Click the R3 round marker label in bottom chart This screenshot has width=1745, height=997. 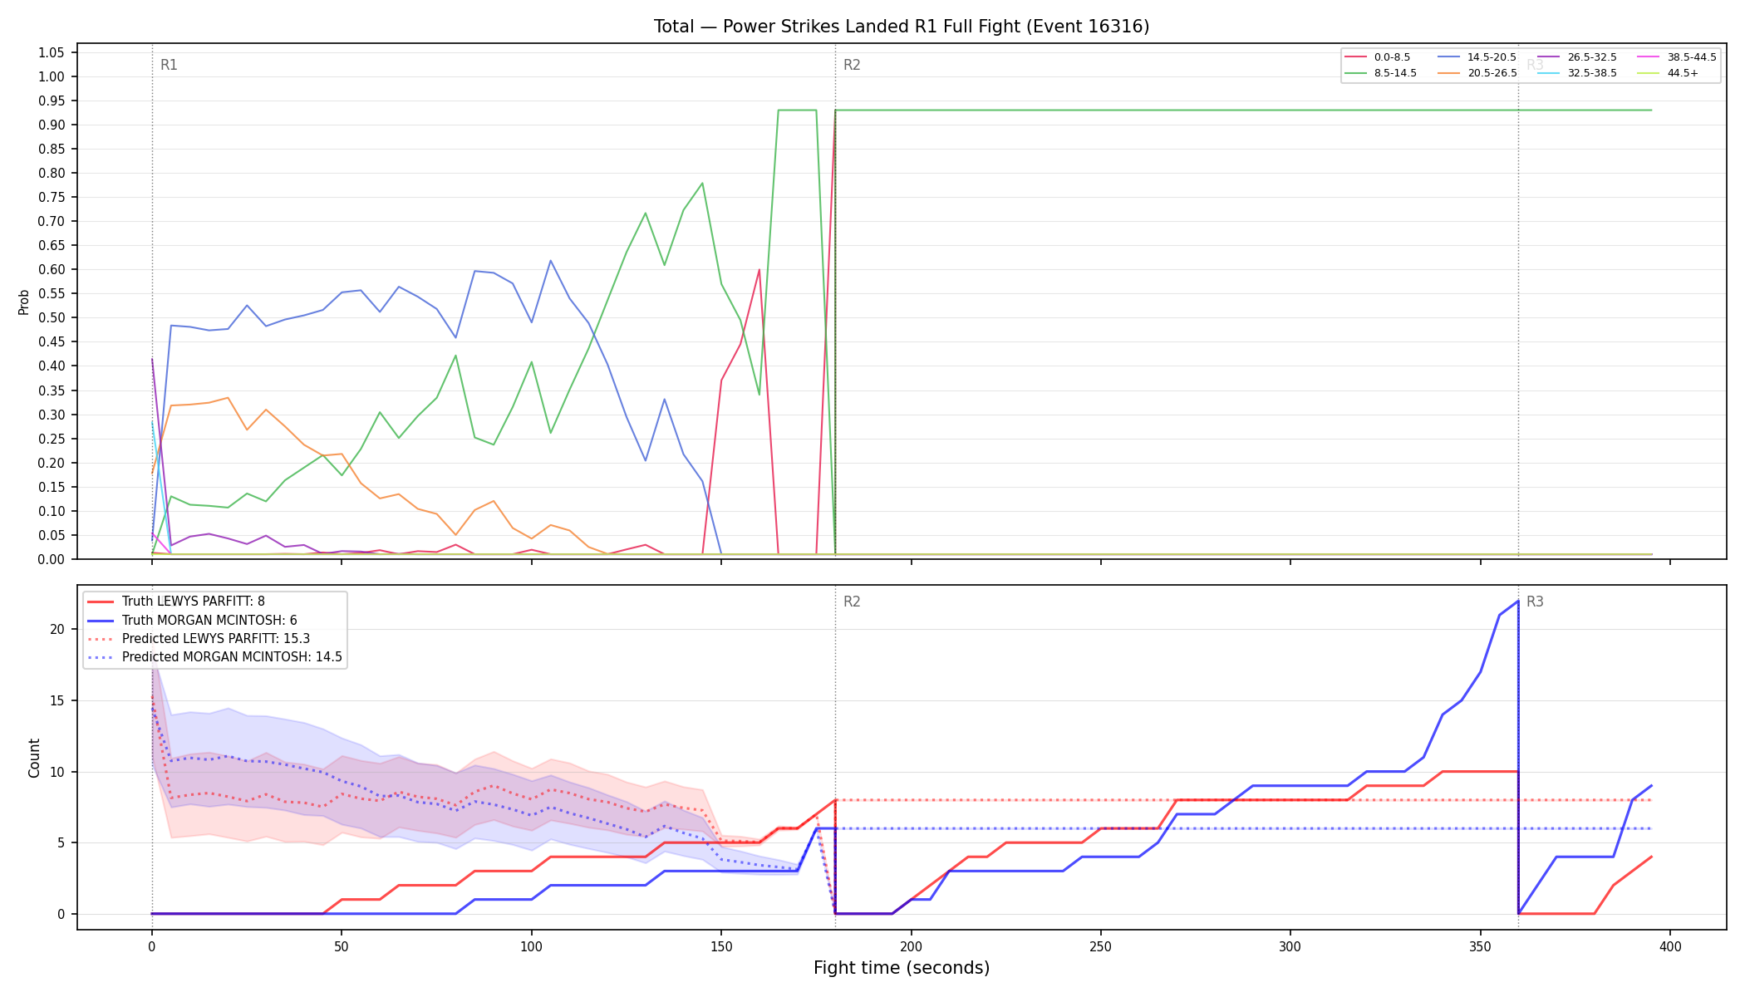1535,602
